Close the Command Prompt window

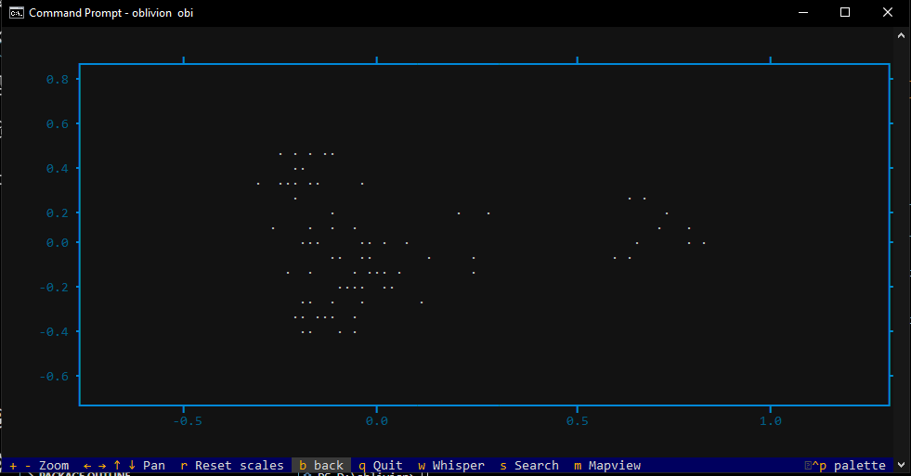[x=888, y=12]
